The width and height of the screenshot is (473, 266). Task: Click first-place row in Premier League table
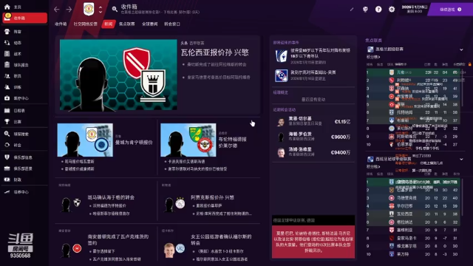pos(413,72)
